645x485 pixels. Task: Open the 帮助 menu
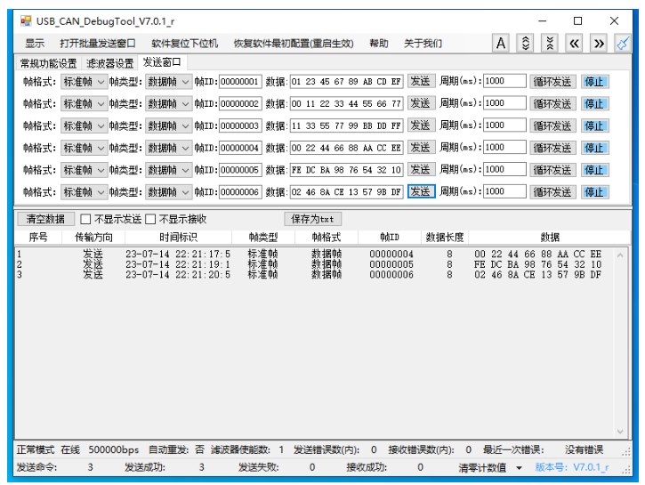click(x=379, y=44)
